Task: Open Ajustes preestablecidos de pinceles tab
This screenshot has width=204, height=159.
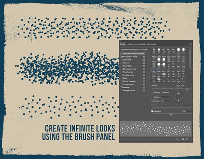Action: point(142,44)
